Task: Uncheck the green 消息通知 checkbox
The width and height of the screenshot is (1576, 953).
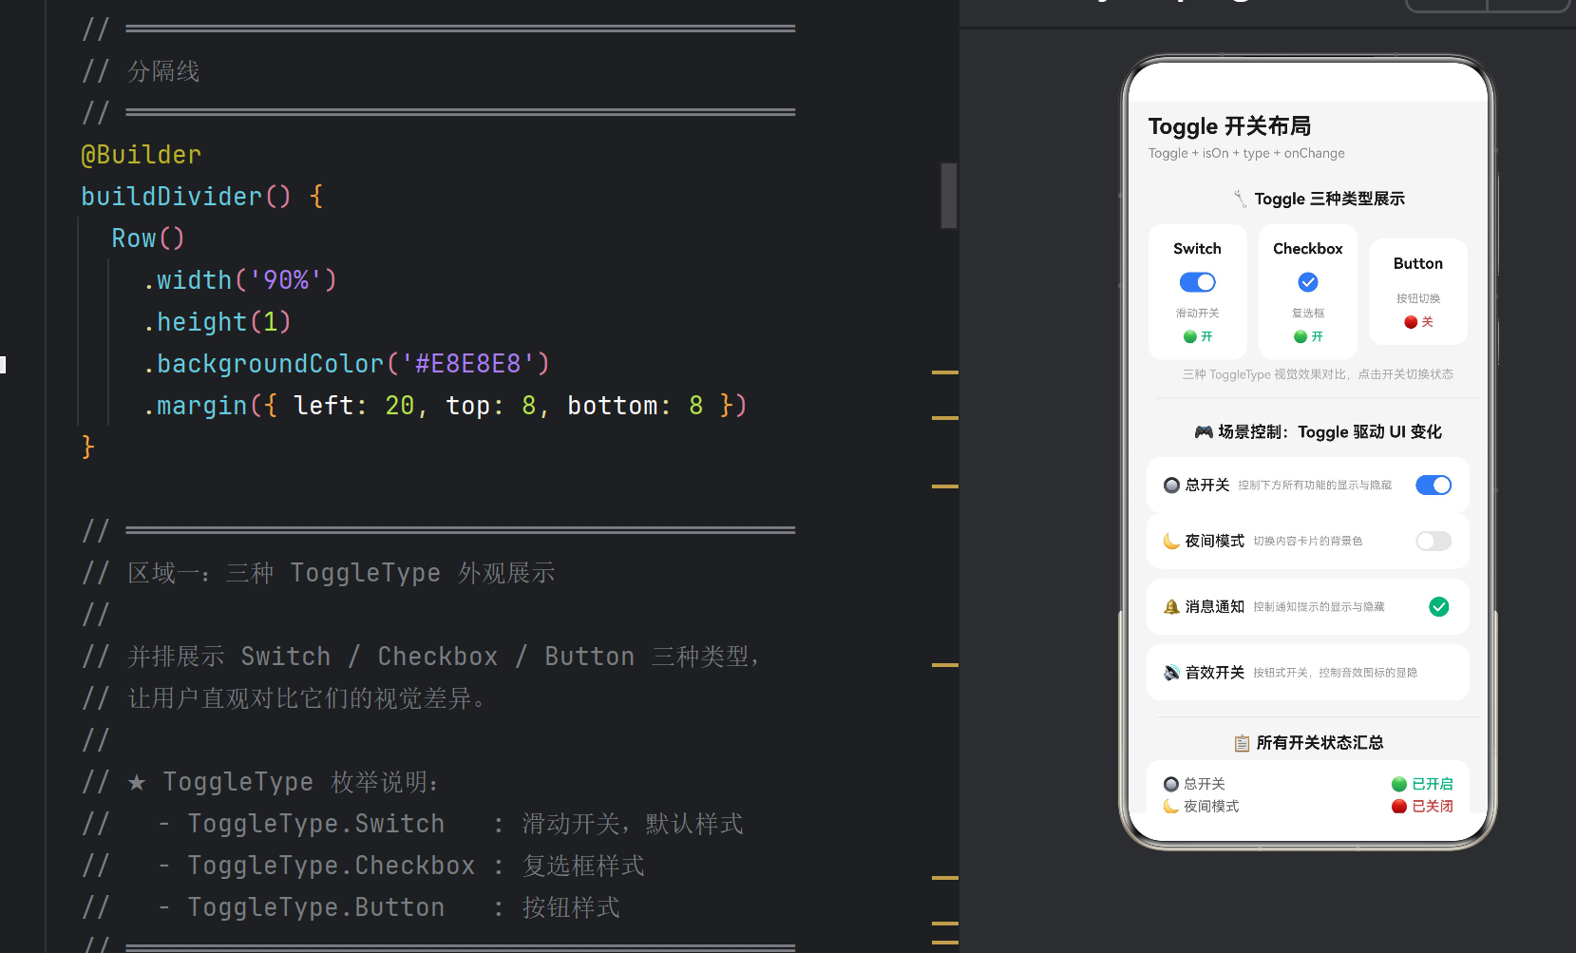Action: tap(1439, 606)
